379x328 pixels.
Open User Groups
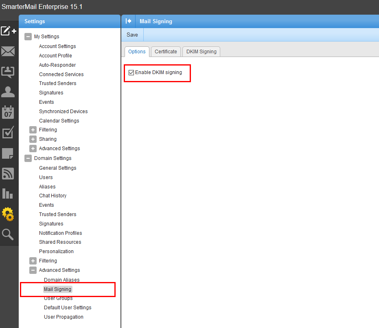[58, 298]
